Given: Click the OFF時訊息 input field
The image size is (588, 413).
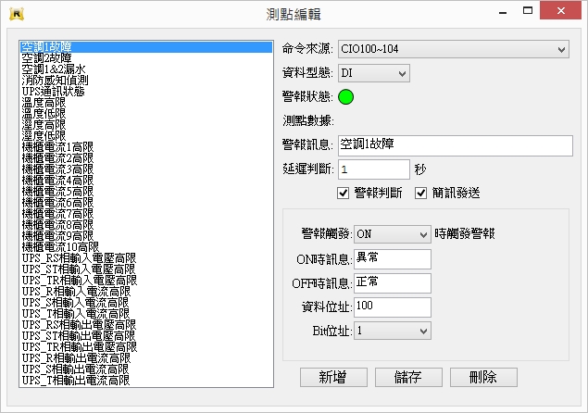Looking at the screenshot, I should 393,282.
